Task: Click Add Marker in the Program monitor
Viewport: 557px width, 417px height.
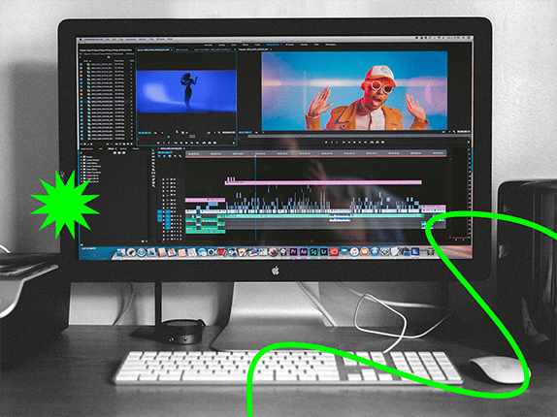Action: point(326,142)
